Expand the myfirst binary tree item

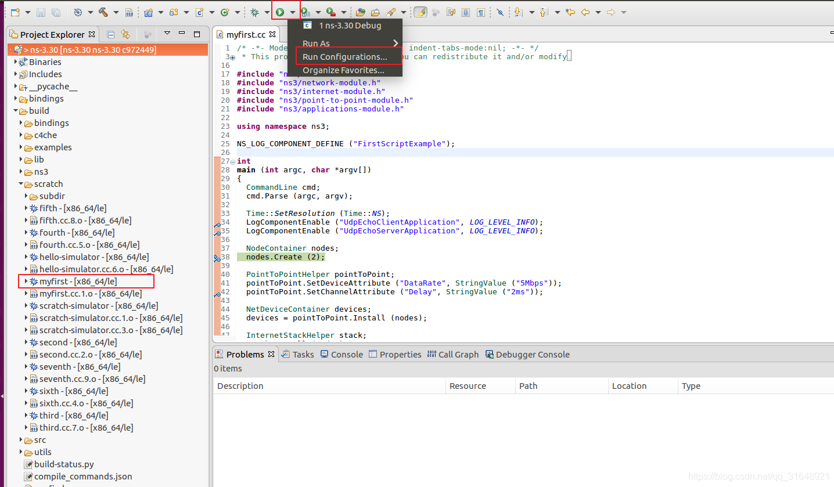pos(27,282)
